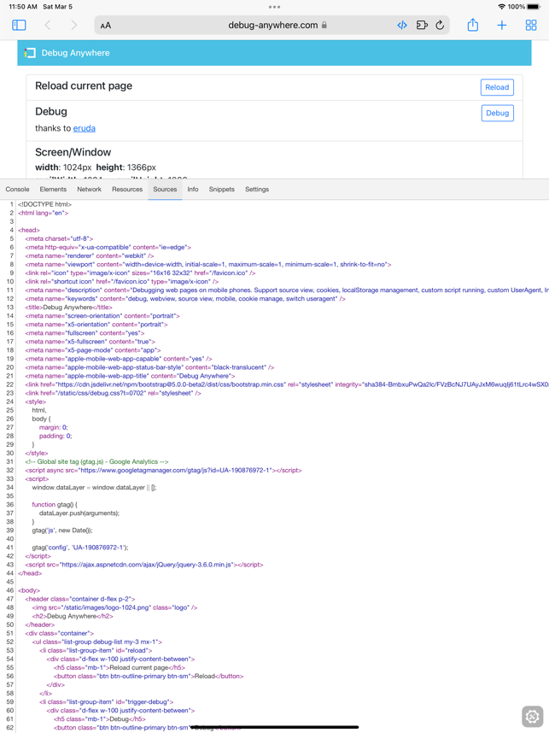The height and width of the screenshot is (733, 549).
Task: Tap the code extension icon in address bar
Action: click(x=402, y=26)
